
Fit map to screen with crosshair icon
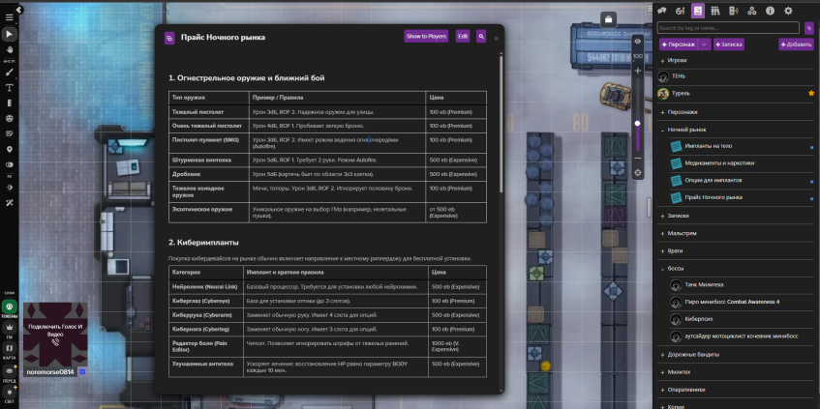click(x=637, y=173)
